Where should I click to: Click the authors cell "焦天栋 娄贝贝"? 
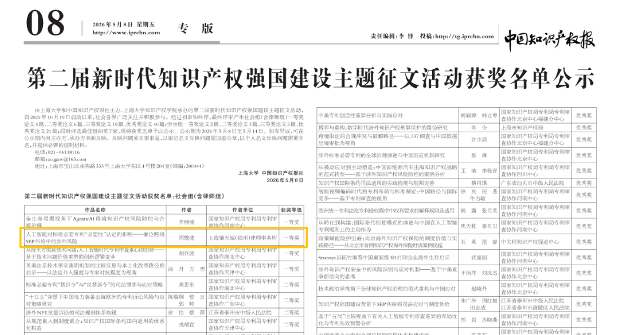(479, 226)
